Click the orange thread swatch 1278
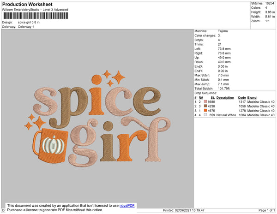This screenshot has height=214, width=277. 205,111
